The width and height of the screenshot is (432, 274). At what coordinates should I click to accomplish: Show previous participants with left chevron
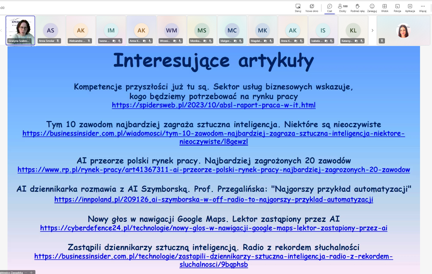point(1,30)
